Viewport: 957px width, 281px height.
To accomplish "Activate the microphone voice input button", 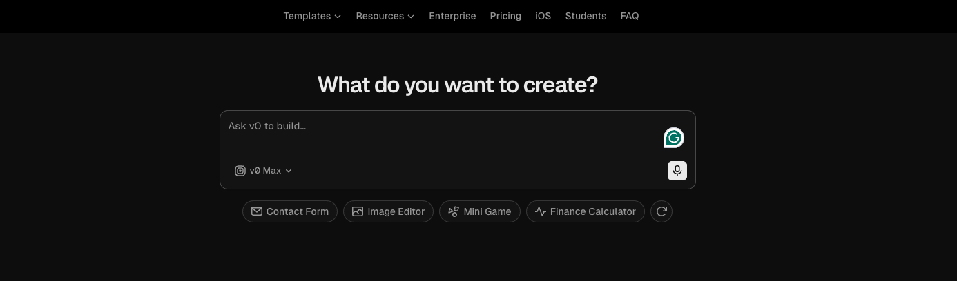I will pos(677,171).
